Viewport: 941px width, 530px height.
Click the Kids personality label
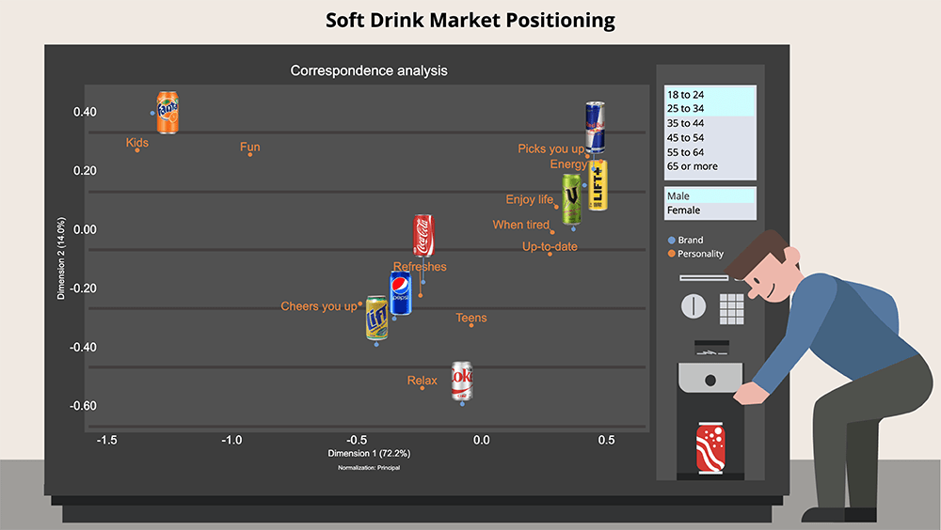[x=137, y=144]
